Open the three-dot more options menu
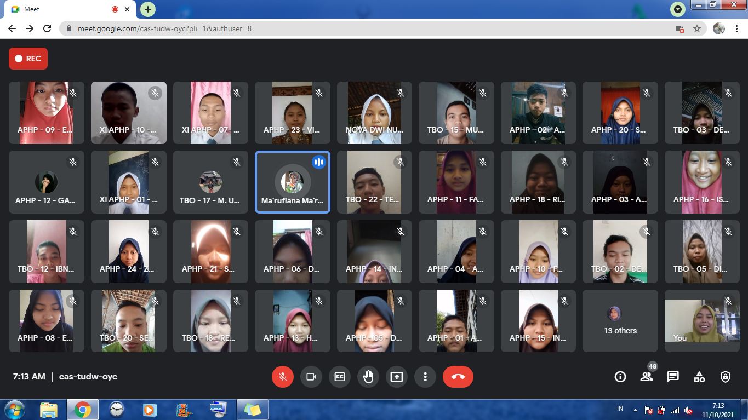 [425, 377]
